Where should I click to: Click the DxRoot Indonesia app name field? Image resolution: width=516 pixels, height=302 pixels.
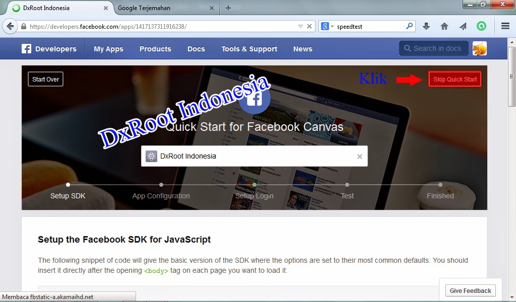(x=254, y=156)
